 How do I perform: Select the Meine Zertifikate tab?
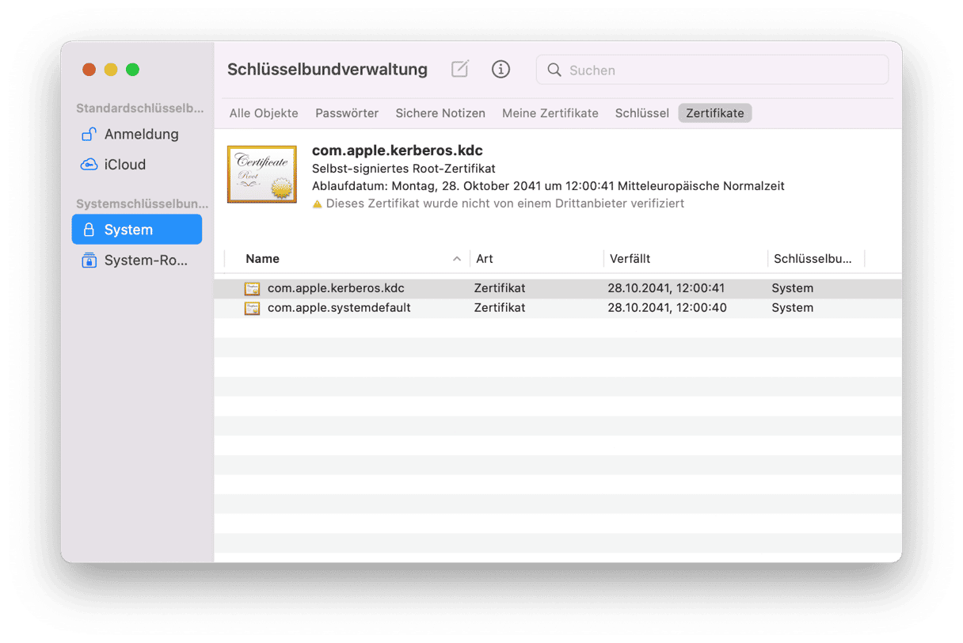tap(550, 113)
